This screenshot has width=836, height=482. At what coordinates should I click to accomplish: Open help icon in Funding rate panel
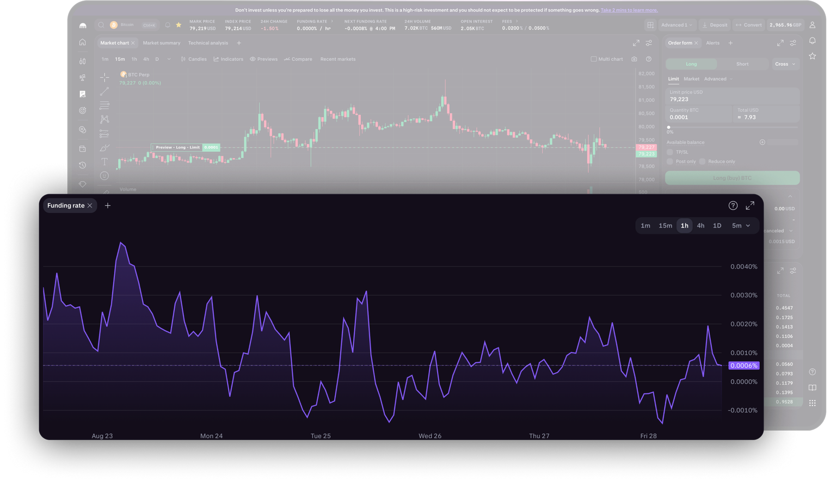733,206
